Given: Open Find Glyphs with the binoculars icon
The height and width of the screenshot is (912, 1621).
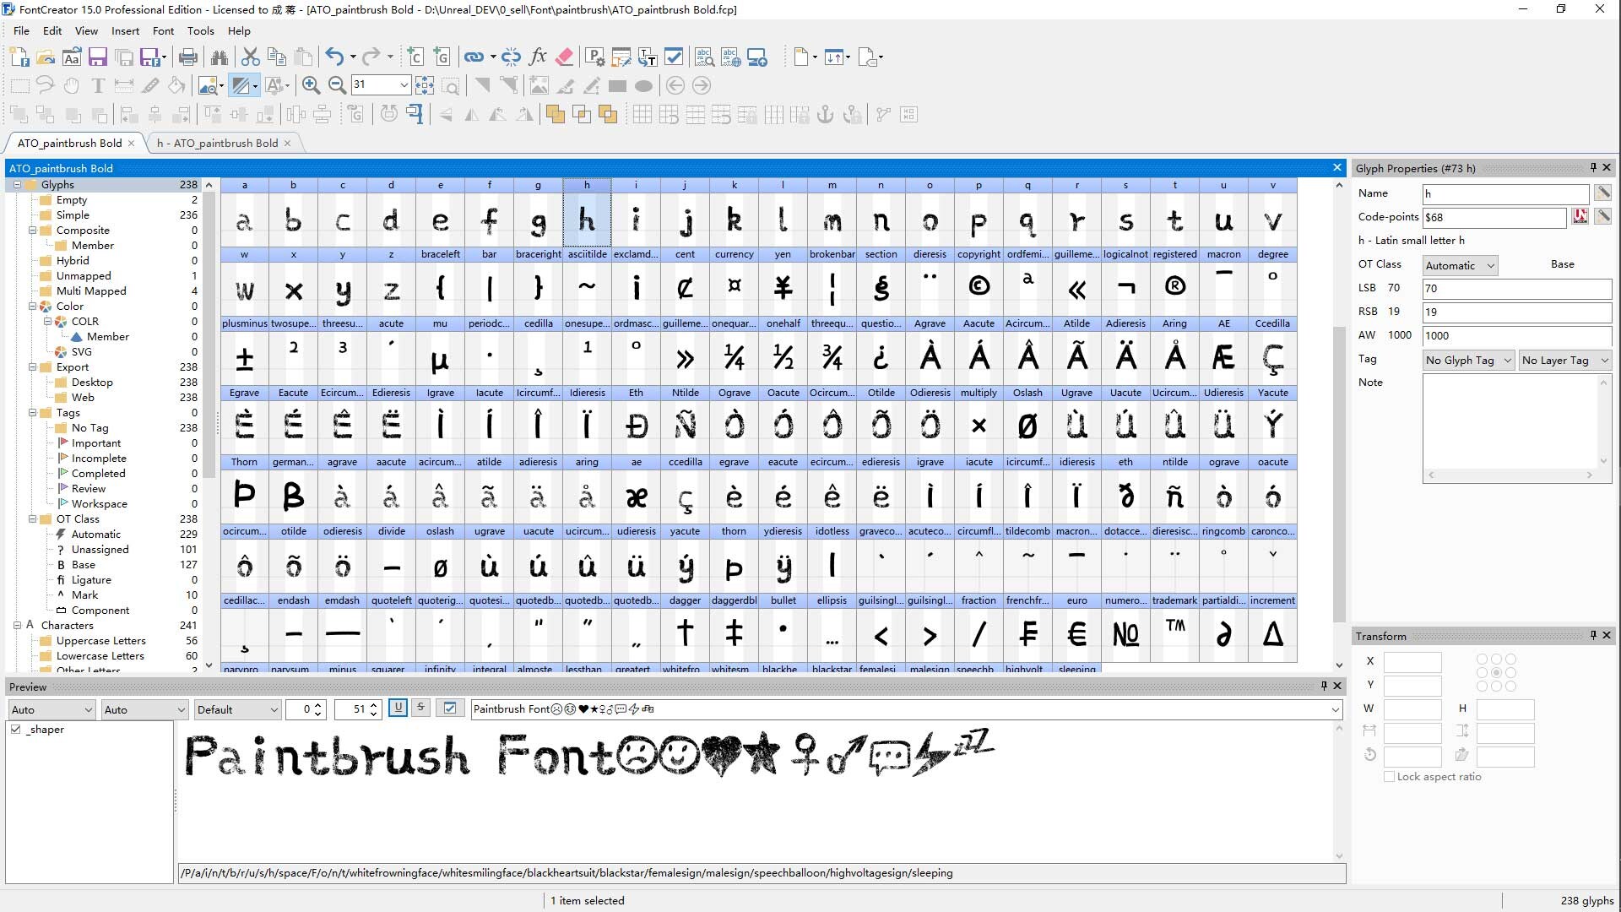Looking at the screenshot, I should click(x=220, y=57).
